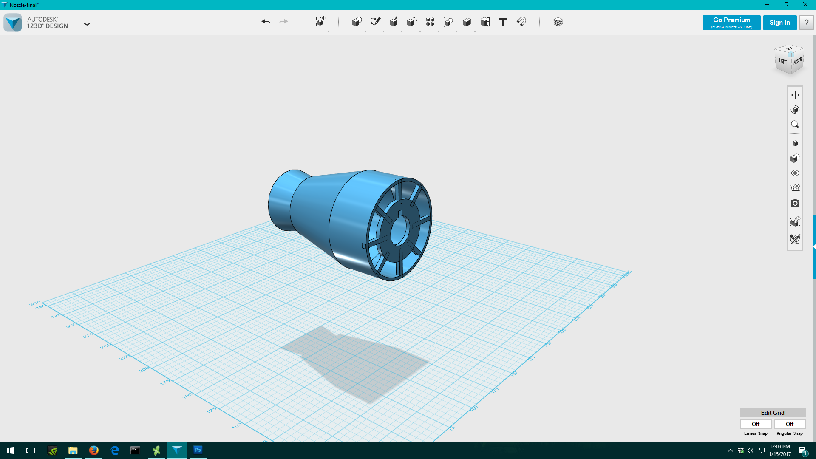Select the Orbit navigation tool
Screen dimensions: 816x459
click(x=795, y=110)
